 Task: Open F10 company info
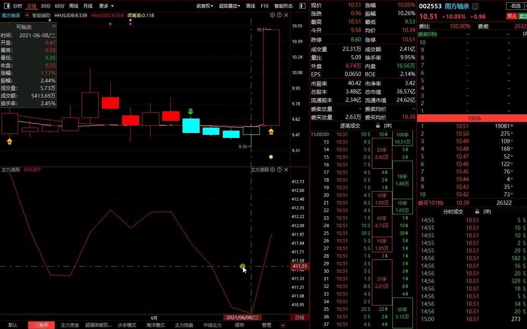[265, 6]
